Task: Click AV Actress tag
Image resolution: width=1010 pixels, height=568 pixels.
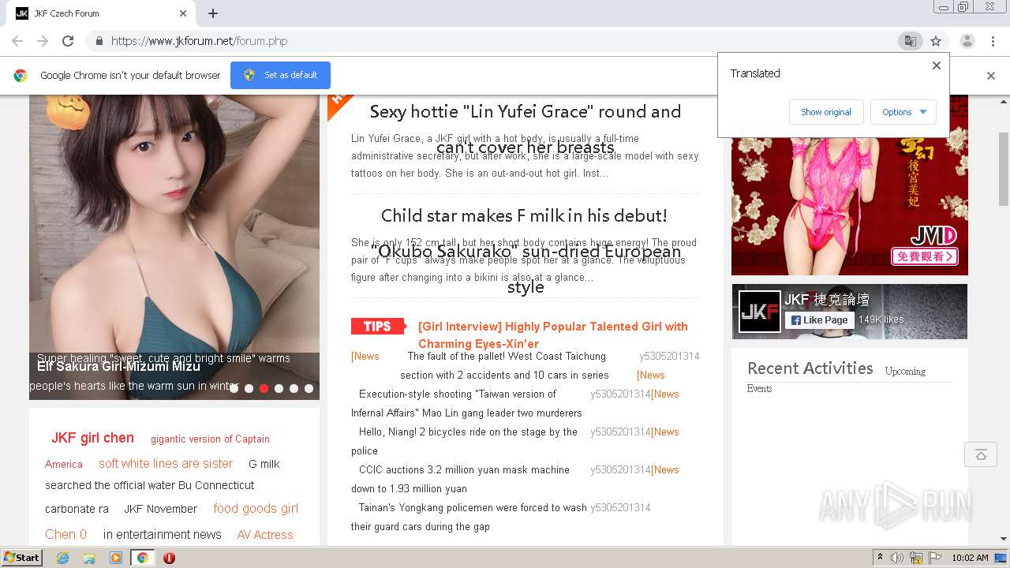Action: pos(265,535)
